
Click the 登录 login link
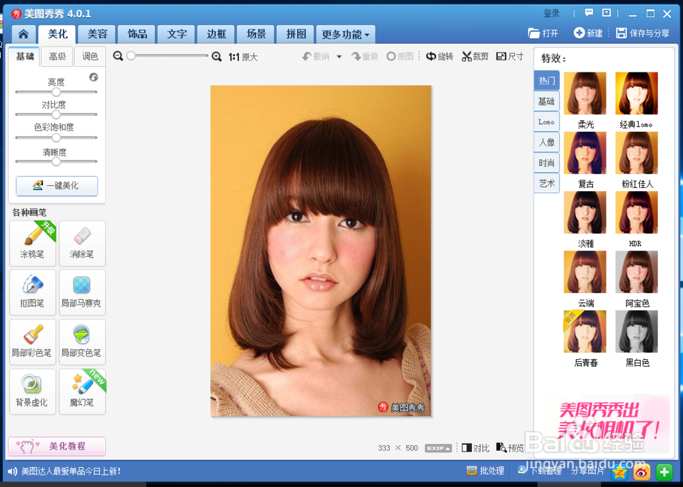pyautogui.click(x=551, y=13)
